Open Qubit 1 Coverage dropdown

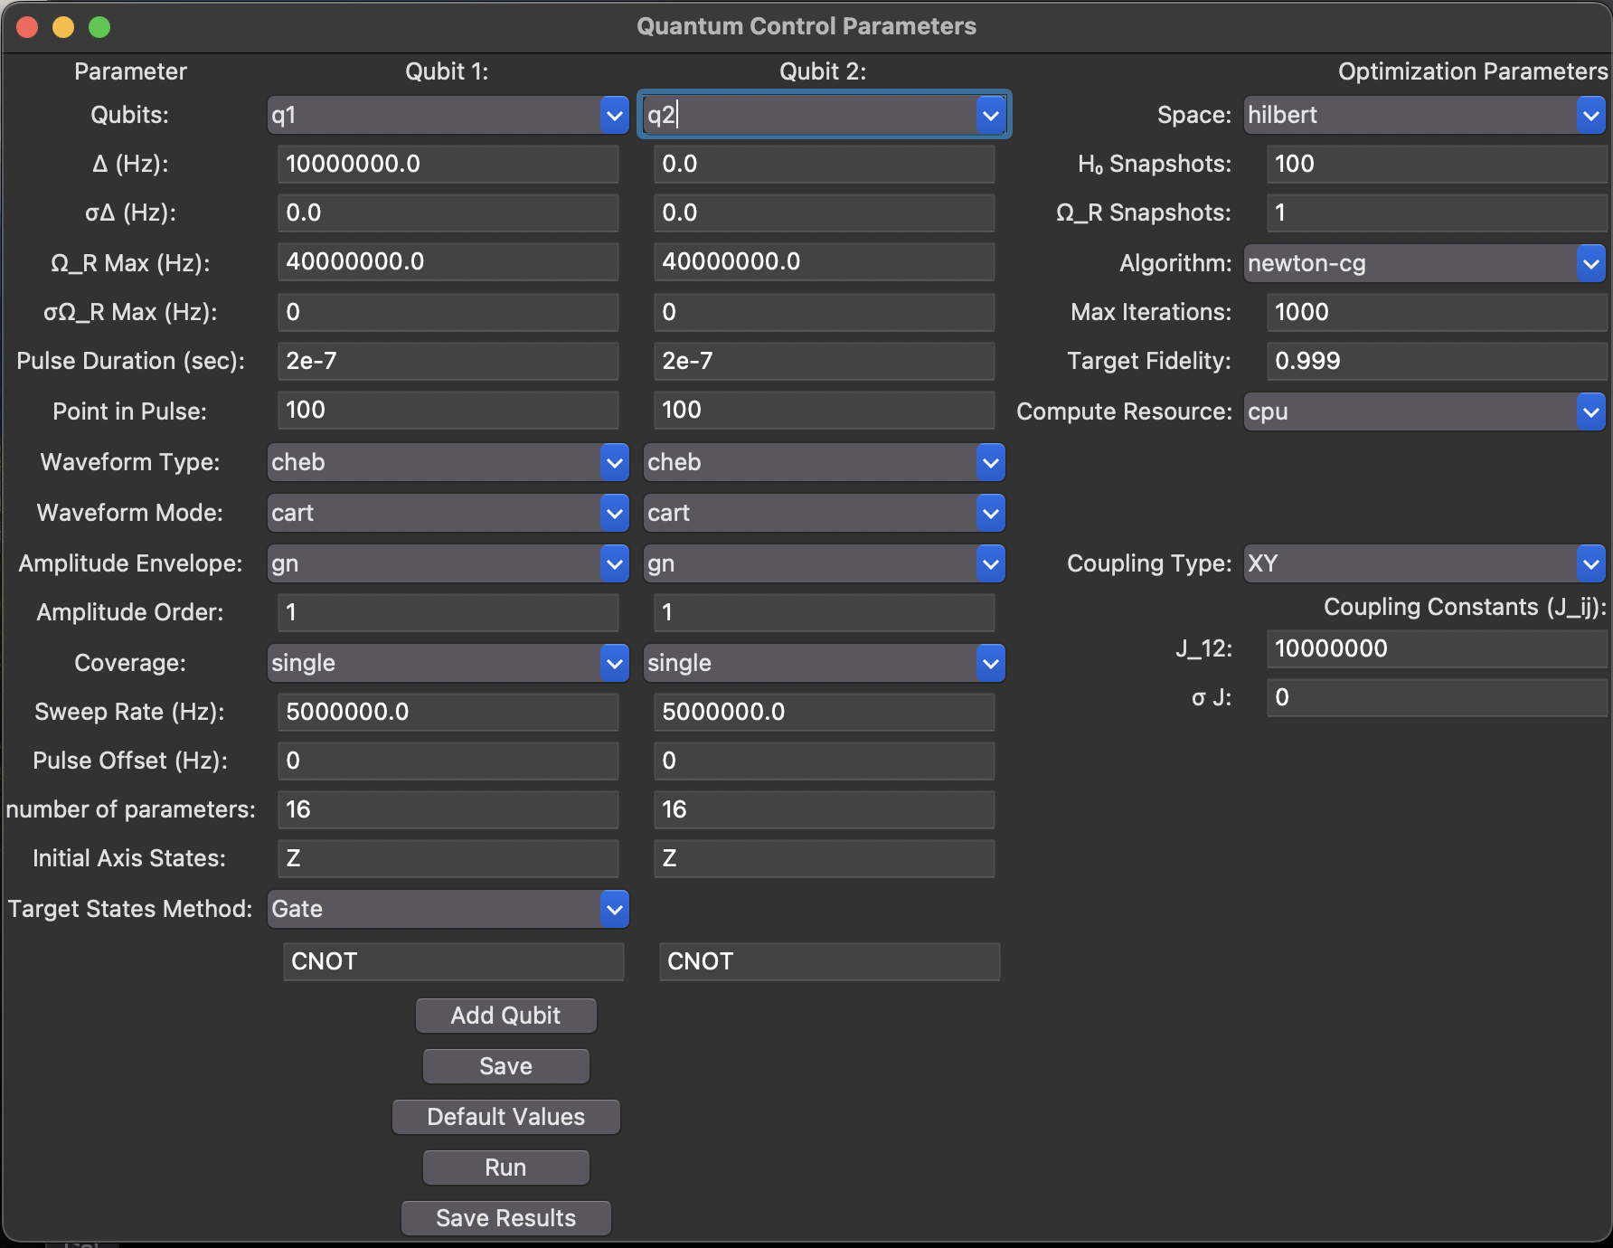[x=448, y=663]
